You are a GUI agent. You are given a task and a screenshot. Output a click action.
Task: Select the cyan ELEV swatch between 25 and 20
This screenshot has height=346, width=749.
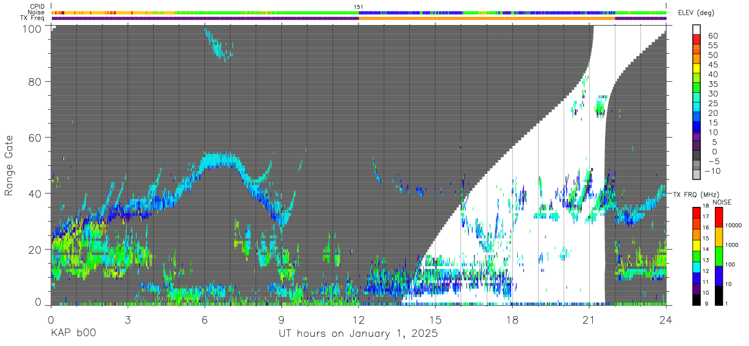pyautogui.click(x=697, y=108)
